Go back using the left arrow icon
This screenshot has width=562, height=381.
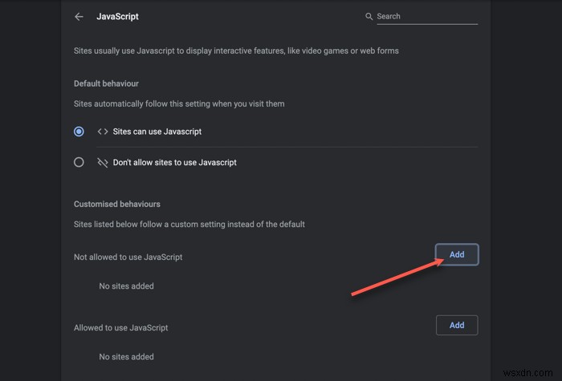(x=79, y=16)
